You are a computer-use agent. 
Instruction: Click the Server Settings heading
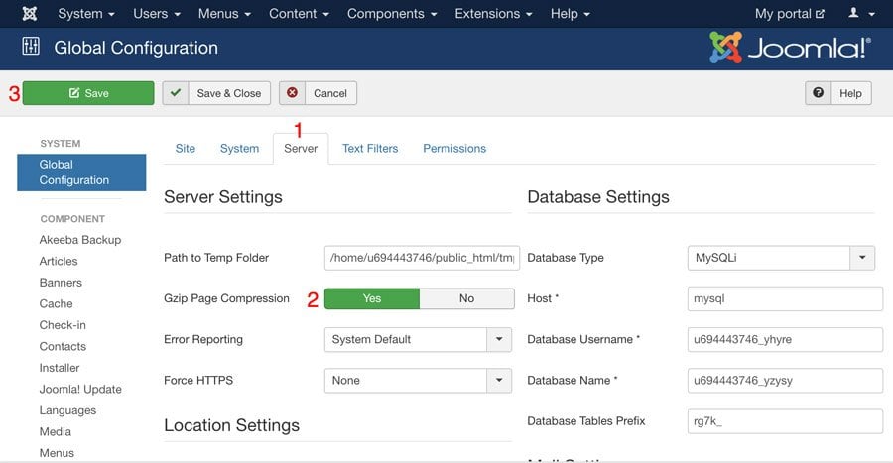[x=223, y=197]
